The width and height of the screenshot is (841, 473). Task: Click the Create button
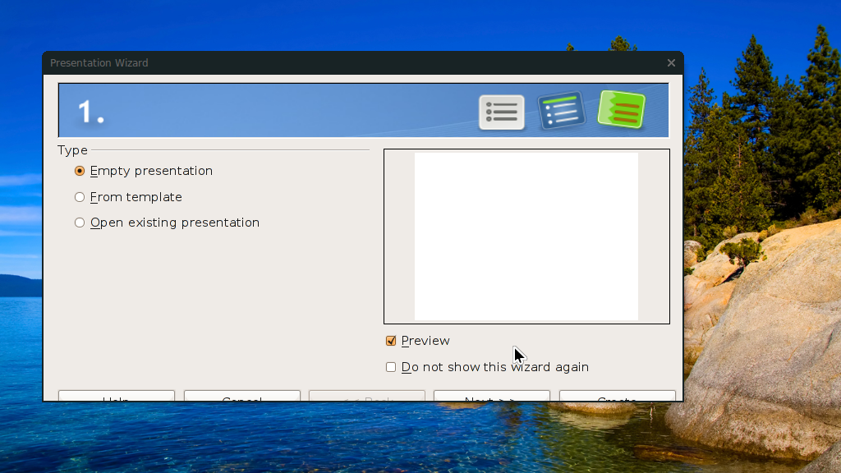[x=618, y=397]
